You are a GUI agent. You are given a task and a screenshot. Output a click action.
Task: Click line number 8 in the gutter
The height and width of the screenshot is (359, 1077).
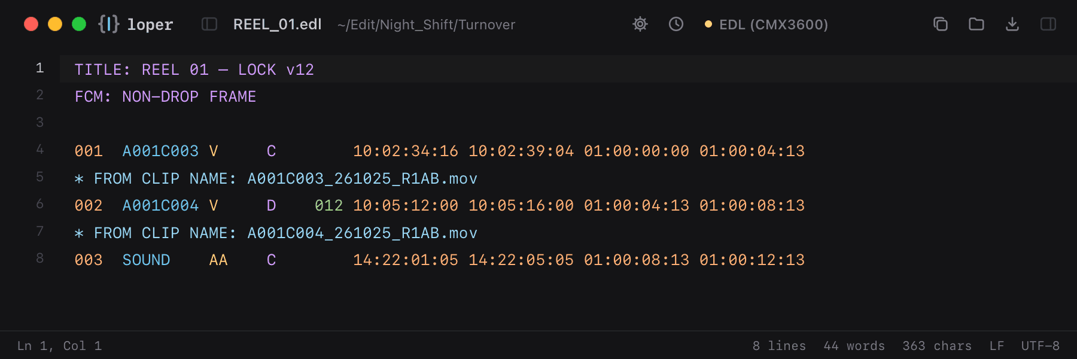click(x=39, y=258)
